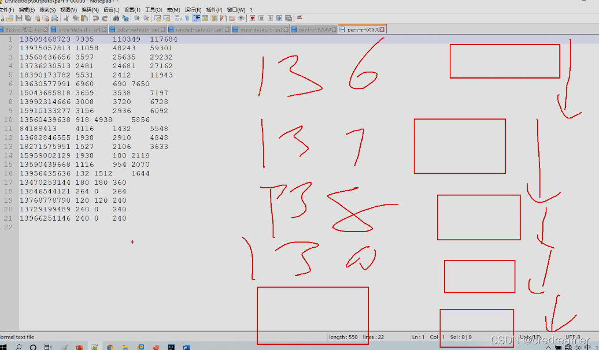
Task: Open the ? help menu
Action: coord(251,10)
